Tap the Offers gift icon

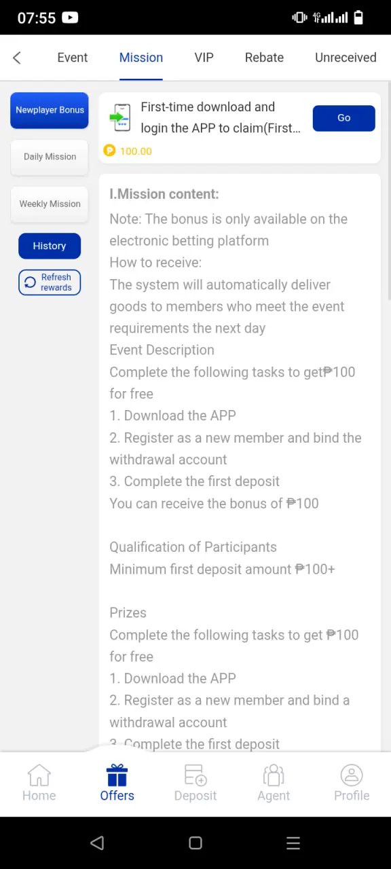click(117, 775)
